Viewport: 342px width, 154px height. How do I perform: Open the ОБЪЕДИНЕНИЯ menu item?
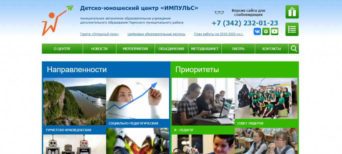pyautogui.click(x=171, y=49)
